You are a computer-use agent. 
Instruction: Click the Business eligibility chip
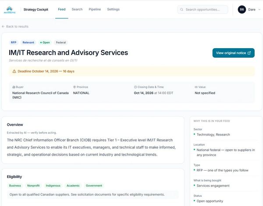pos(15,185)
